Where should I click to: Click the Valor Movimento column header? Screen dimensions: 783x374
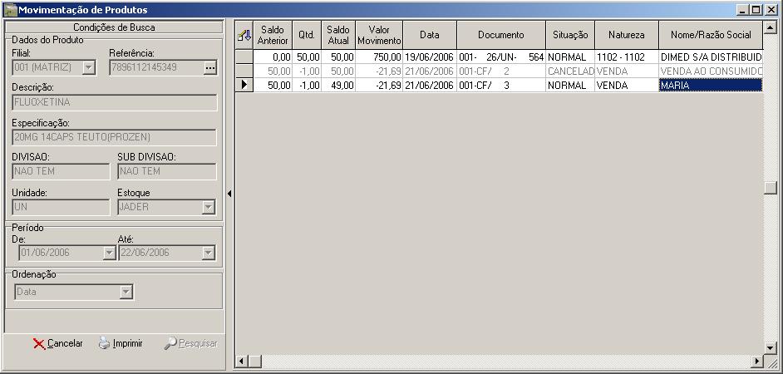pos(379,35)
